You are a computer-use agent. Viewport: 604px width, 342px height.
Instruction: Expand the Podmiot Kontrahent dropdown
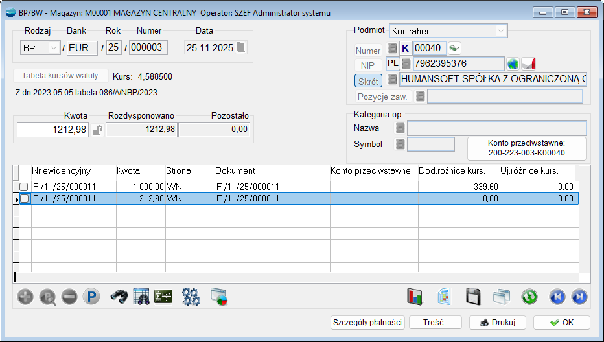pos(500,31)
